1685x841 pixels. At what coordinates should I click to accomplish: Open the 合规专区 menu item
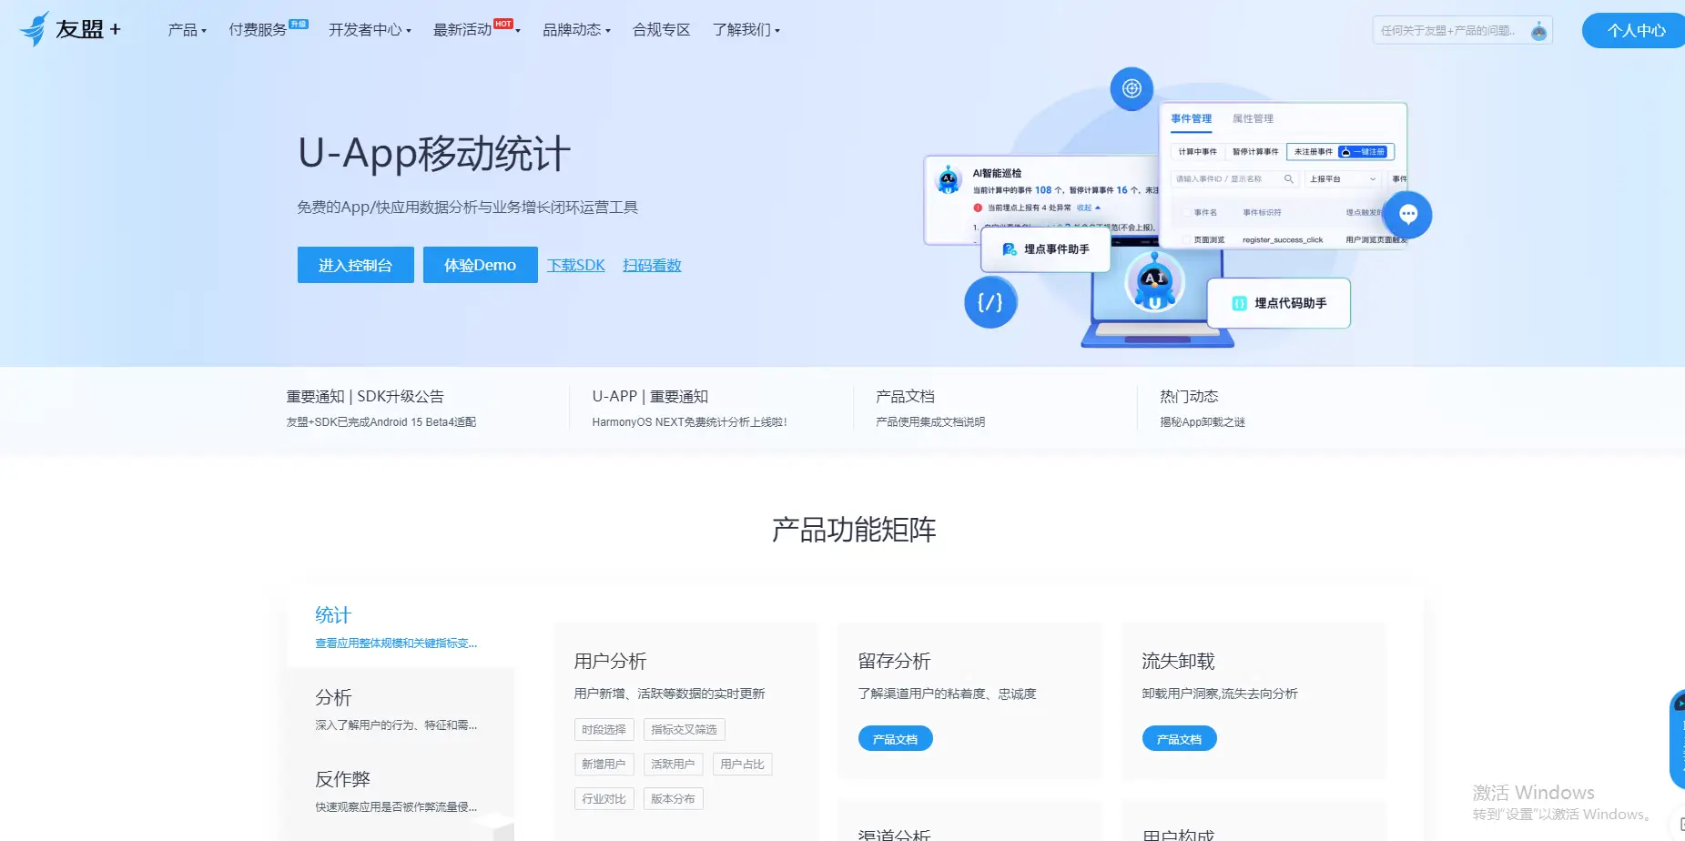tap(662, 30)
